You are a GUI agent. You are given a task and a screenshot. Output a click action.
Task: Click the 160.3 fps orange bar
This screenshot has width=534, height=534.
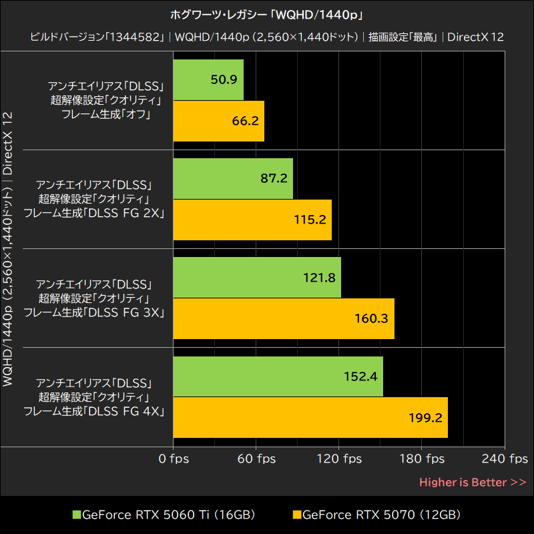pos(284,318)
